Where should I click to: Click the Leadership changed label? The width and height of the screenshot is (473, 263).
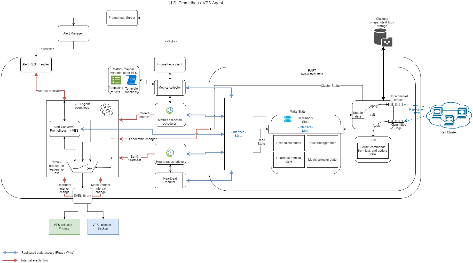143,139
